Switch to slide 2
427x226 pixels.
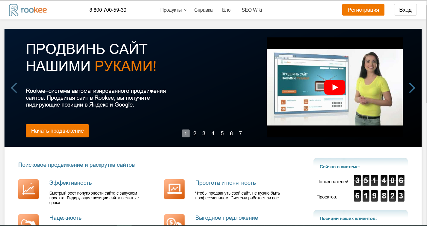[195, 134]
